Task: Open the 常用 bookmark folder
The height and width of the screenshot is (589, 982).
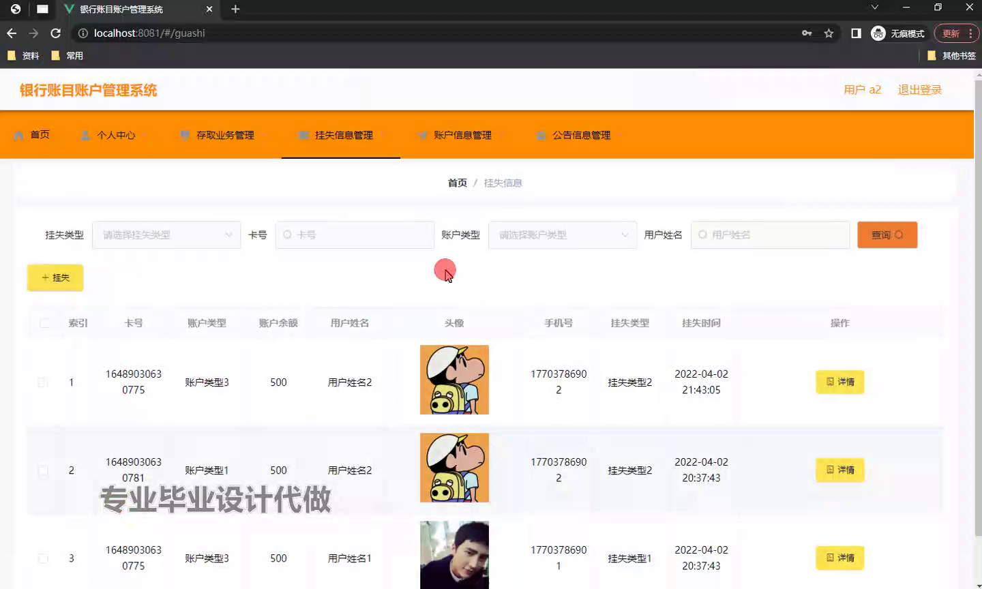Action: point(68,56)
